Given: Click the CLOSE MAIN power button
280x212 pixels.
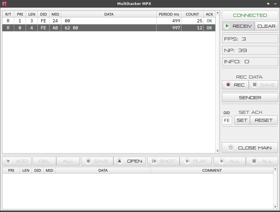Looking at the screenshot, I should pos(250,148).
